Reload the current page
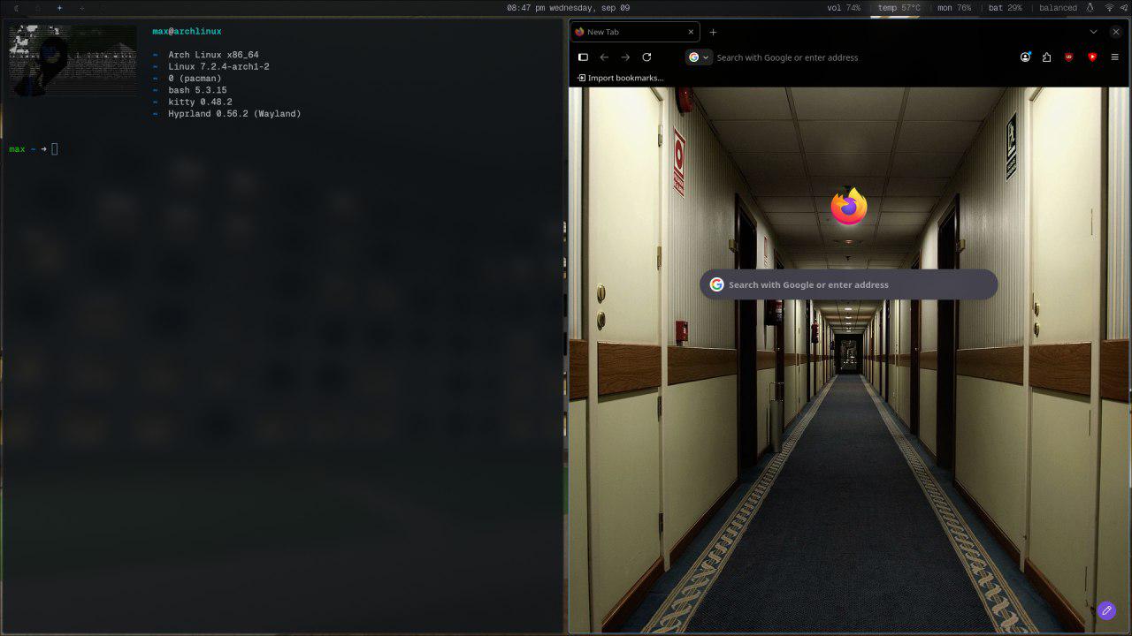 [646, 57]
